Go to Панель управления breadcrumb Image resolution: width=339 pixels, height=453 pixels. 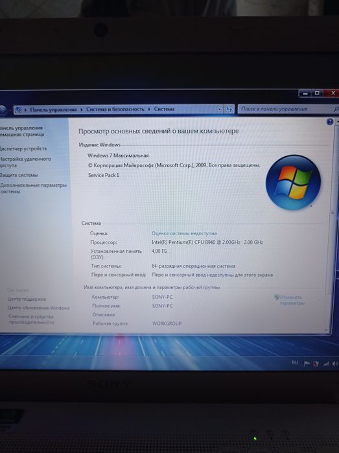[x=53, y=110]
